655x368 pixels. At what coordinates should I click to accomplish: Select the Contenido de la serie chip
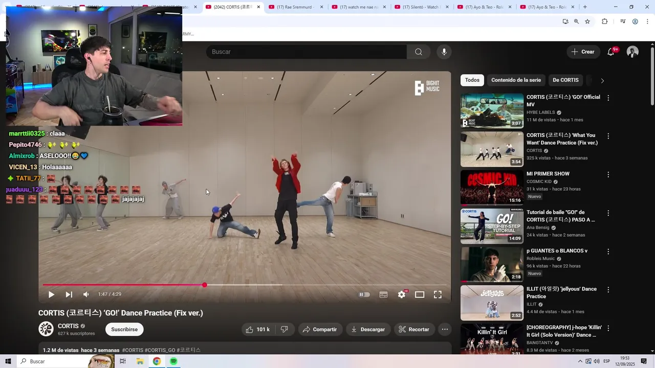pos(516,80)
